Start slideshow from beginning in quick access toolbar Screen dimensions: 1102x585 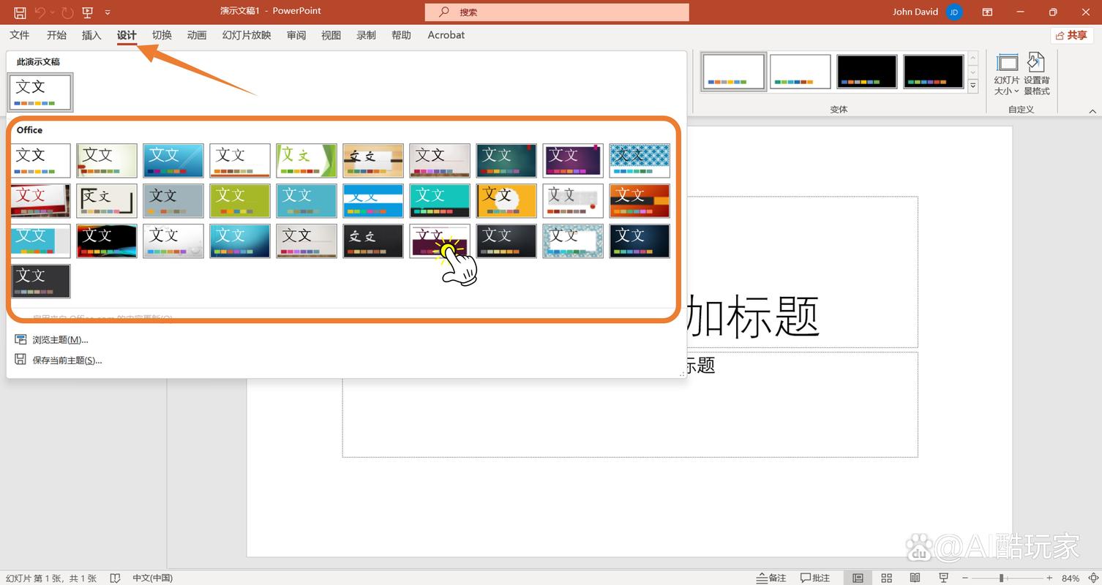[88, 12]
